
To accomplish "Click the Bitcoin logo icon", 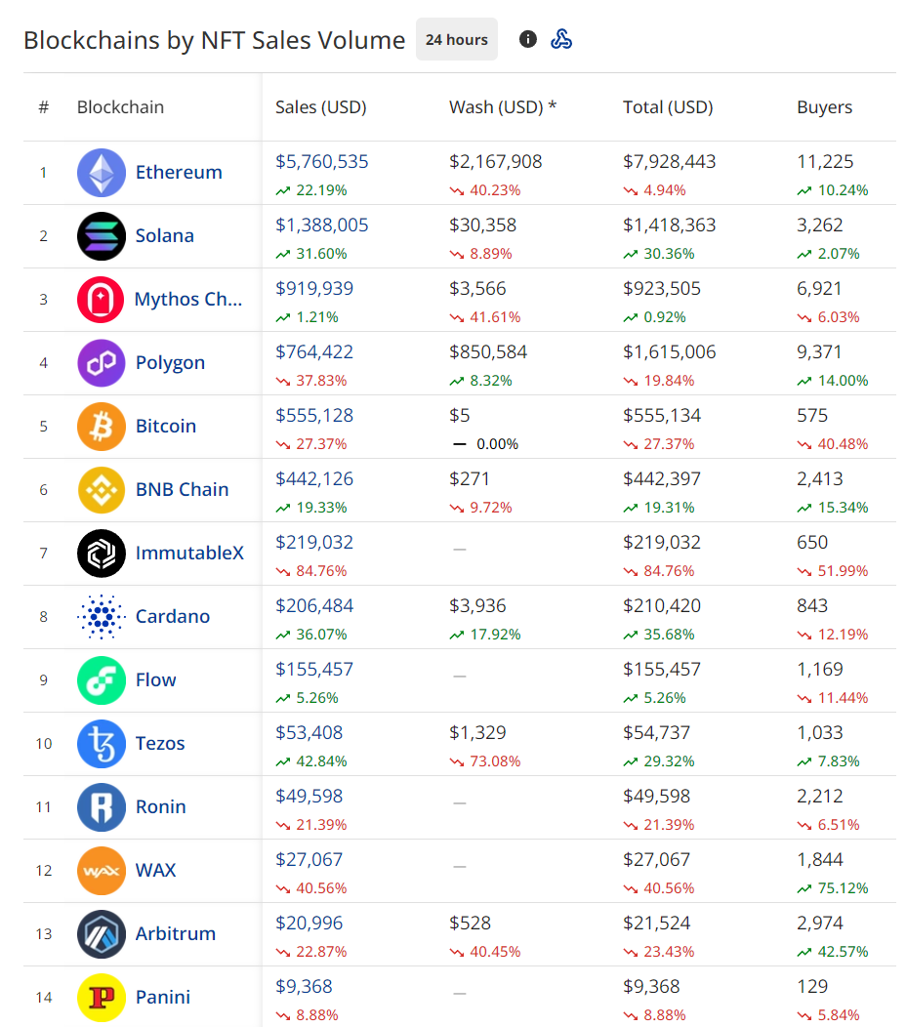I will pos(102,427).
